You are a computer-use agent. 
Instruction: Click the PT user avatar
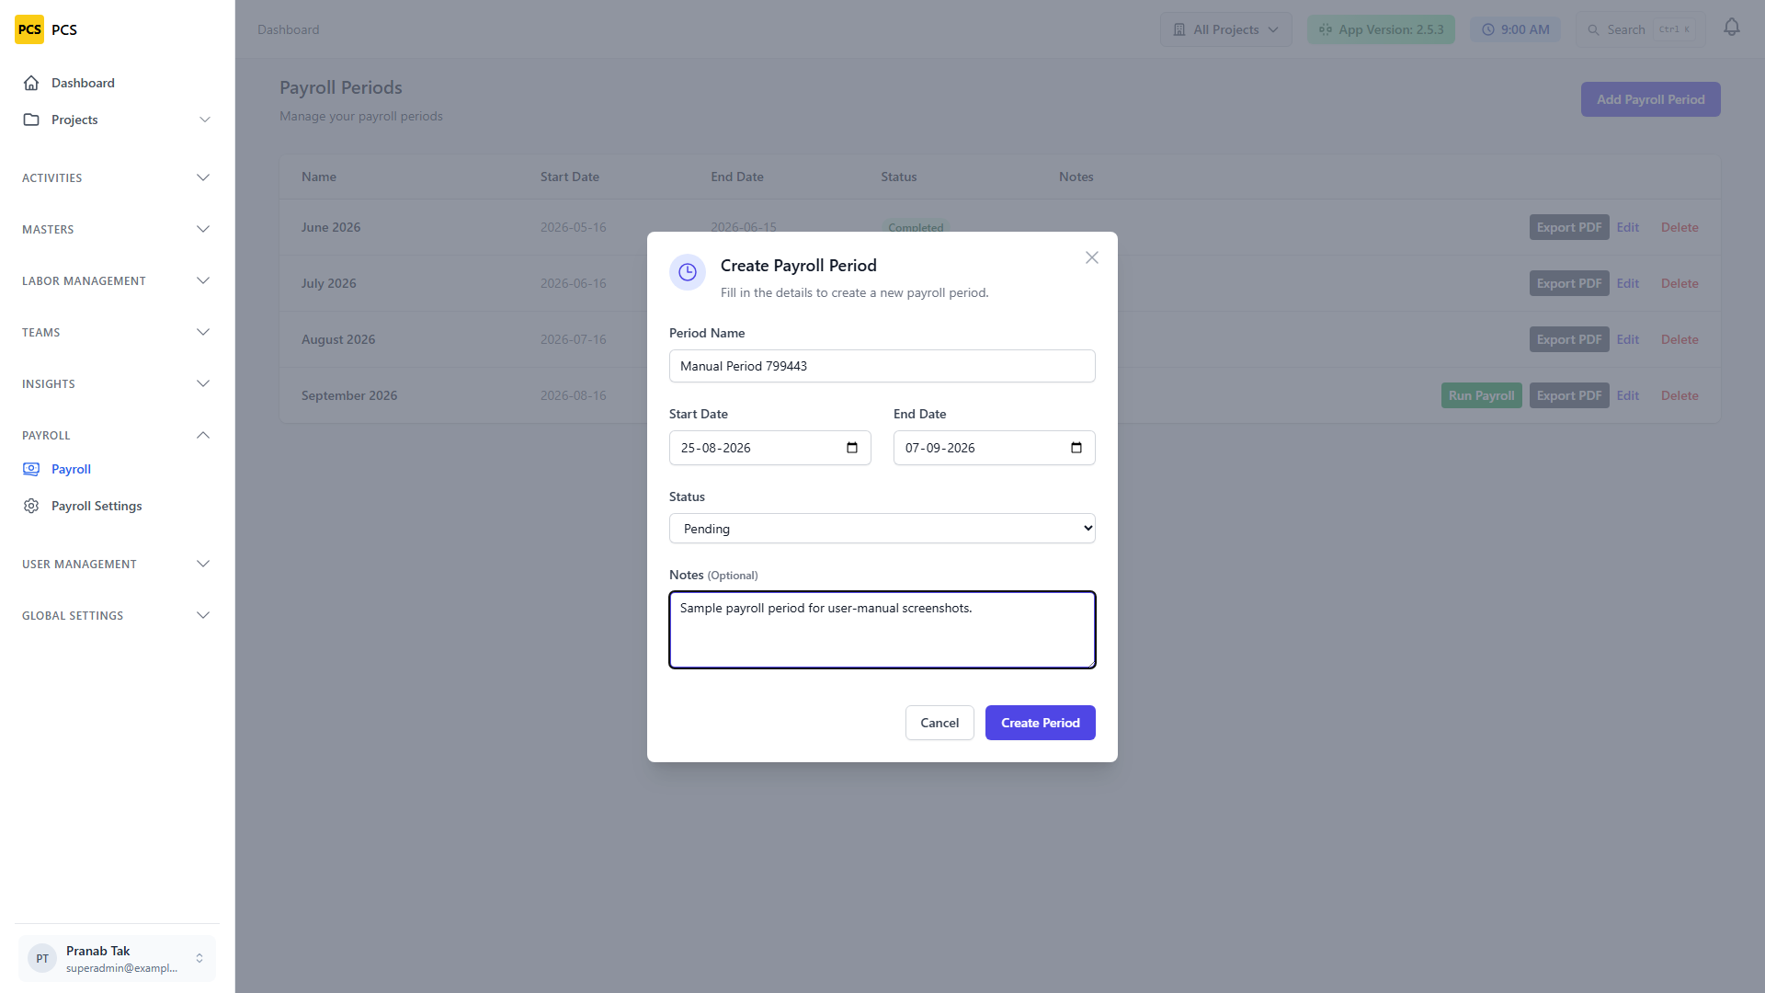pos(42,958)
